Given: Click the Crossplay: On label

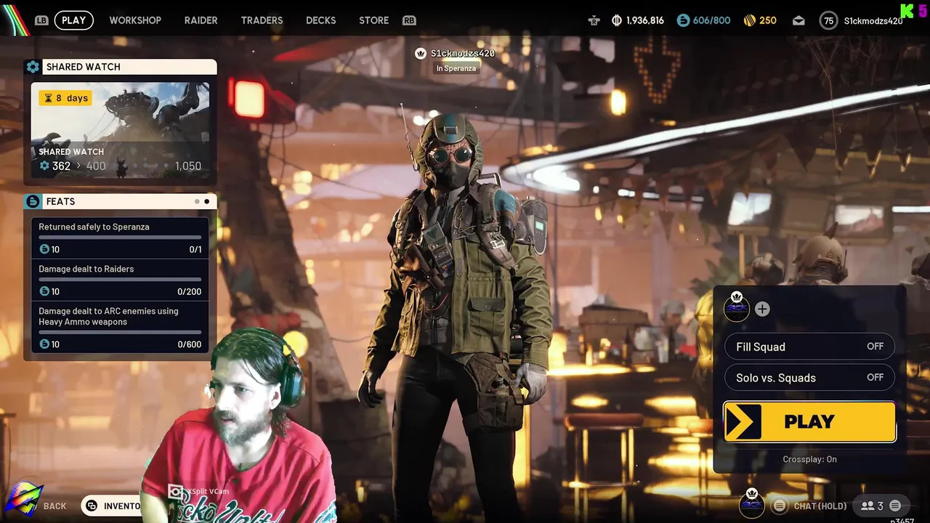Looking at the screenshot, I should (809, 459).
